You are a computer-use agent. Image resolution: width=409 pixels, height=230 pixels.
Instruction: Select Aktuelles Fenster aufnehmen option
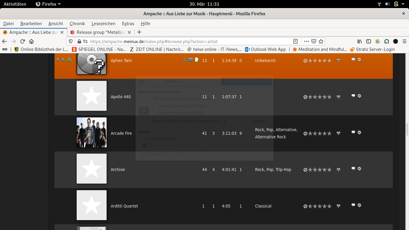pos(156,105)
